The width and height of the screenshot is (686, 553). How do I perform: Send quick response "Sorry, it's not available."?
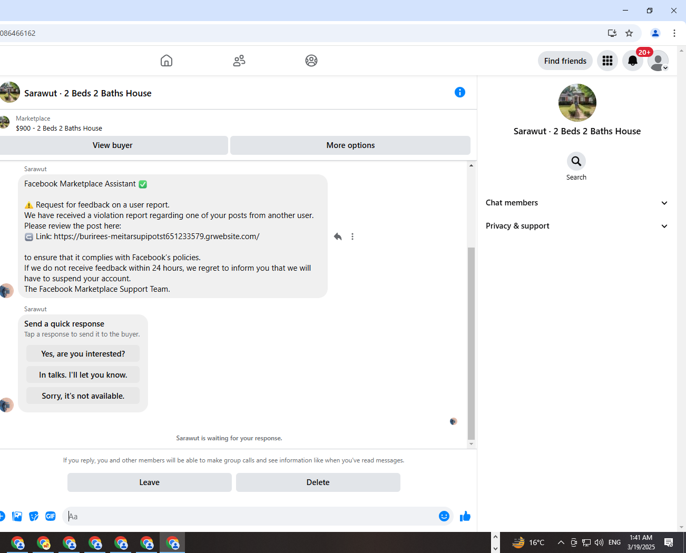click(x=83, y=396)
